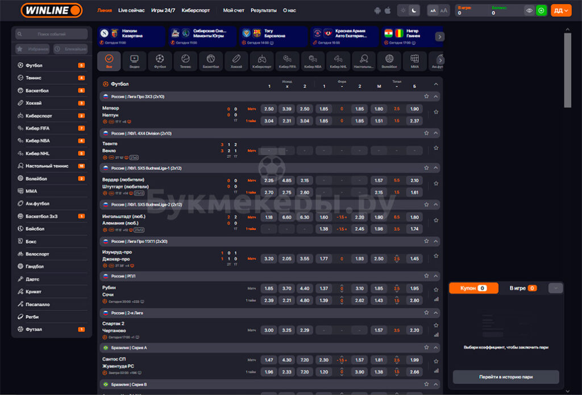Image resolution: width=582 pixels, height=395 pixels.
Task: Open the orange 'ДД' account dropdown
Action: click(x=561, y=10)
